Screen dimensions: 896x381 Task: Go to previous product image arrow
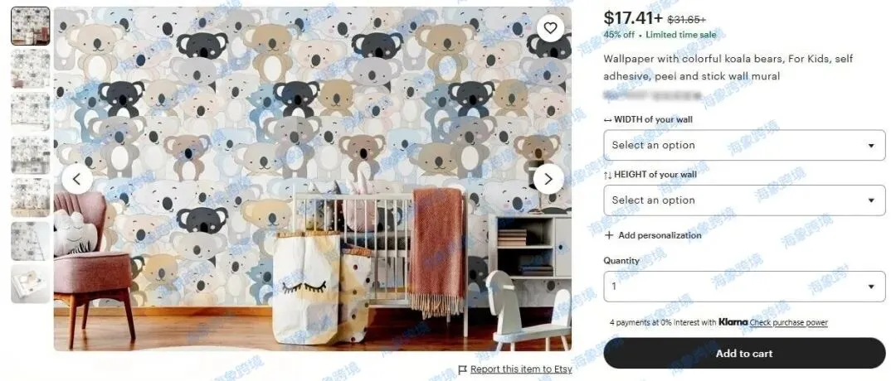[77, 179]
